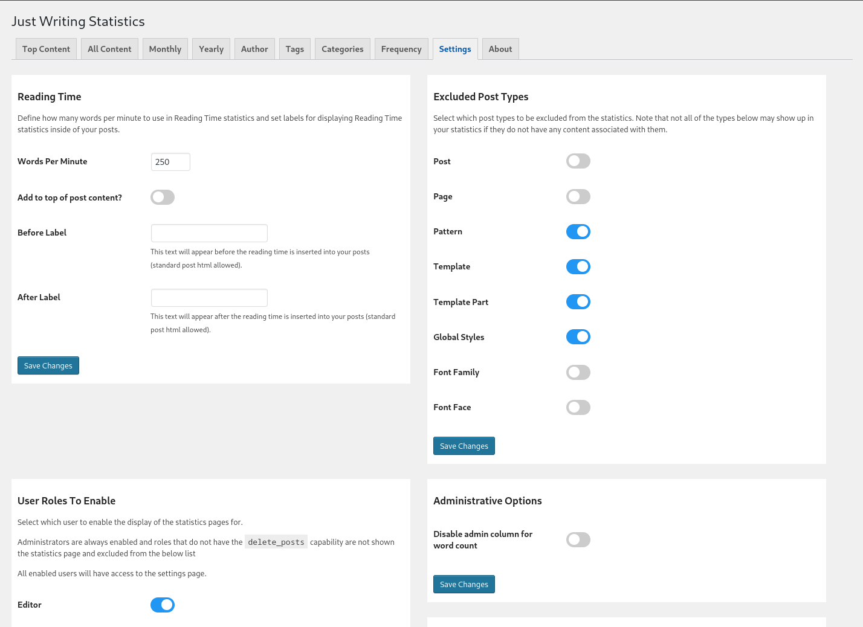Screen dimensions: 863x627
Task: Click the Reading Time heading
Action: click(x=50, y=97)
